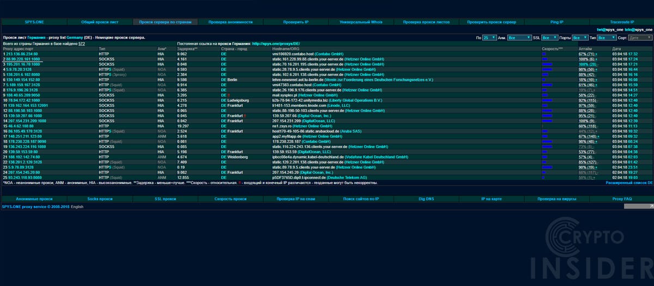Open the permanent link spys.one/proxys/DE/
Image resolution: width=654 pixels, height=286 pixels.
[276, 43]
